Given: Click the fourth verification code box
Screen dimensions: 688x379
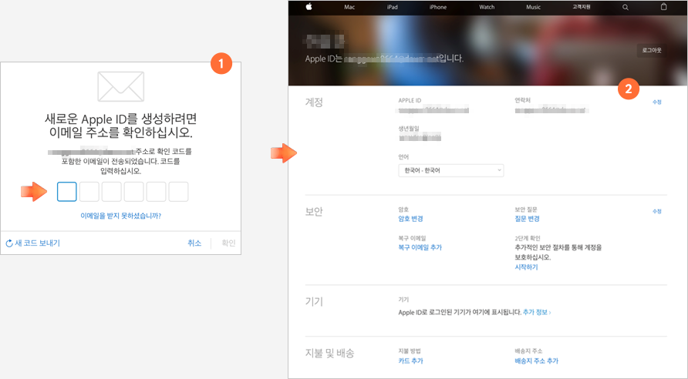Looking at the screenshot, I should coord(134,192).
